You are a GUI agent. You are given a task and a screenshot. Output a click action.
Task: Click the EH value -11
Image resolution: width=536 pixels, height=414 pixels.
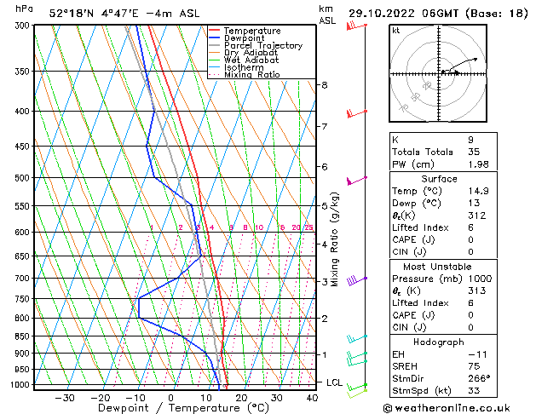click(x=477, y=354)
